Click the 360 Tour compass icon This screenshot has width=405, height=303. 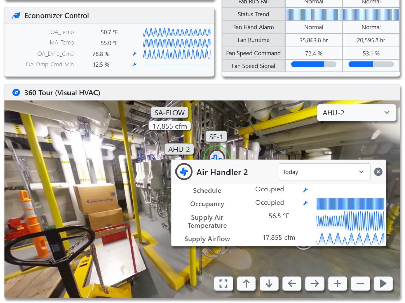[x=16, y=93]
